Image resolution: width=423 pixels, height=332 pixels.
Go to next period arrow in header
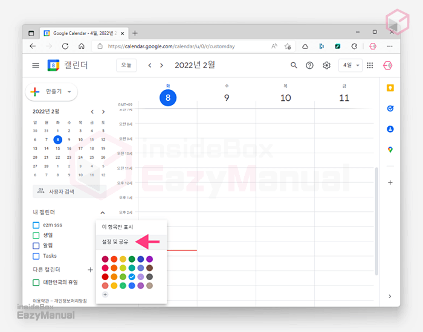[161, 65]
